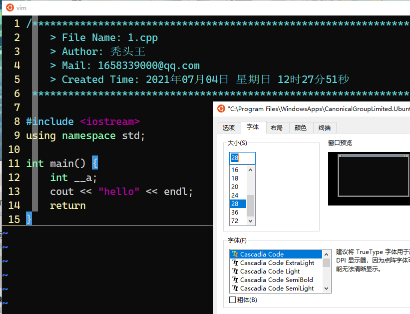
Task: Click the font list scrollbar thumb
Action: (326, 262)
